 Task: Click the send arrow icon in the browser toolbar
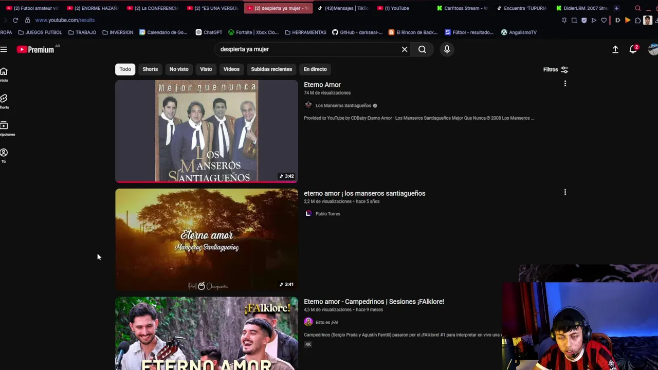[594, 21]
